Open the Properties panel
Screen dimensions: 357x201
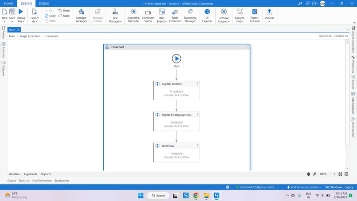pyautogui.click(x=353, y=64)
